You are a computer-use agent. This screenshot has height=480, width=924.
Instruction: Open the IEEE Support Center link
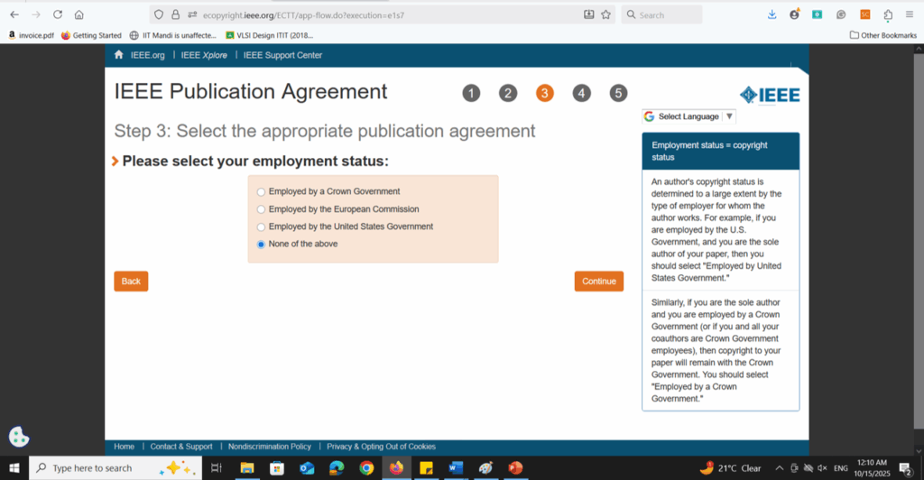[282, 55]
